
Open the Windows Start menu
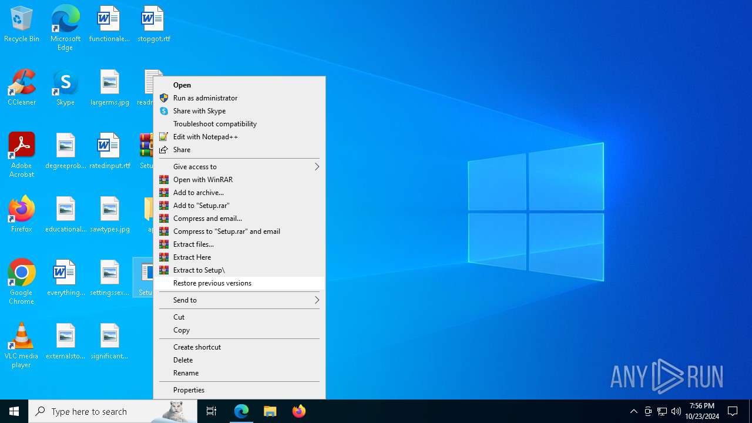click(14, 411)
